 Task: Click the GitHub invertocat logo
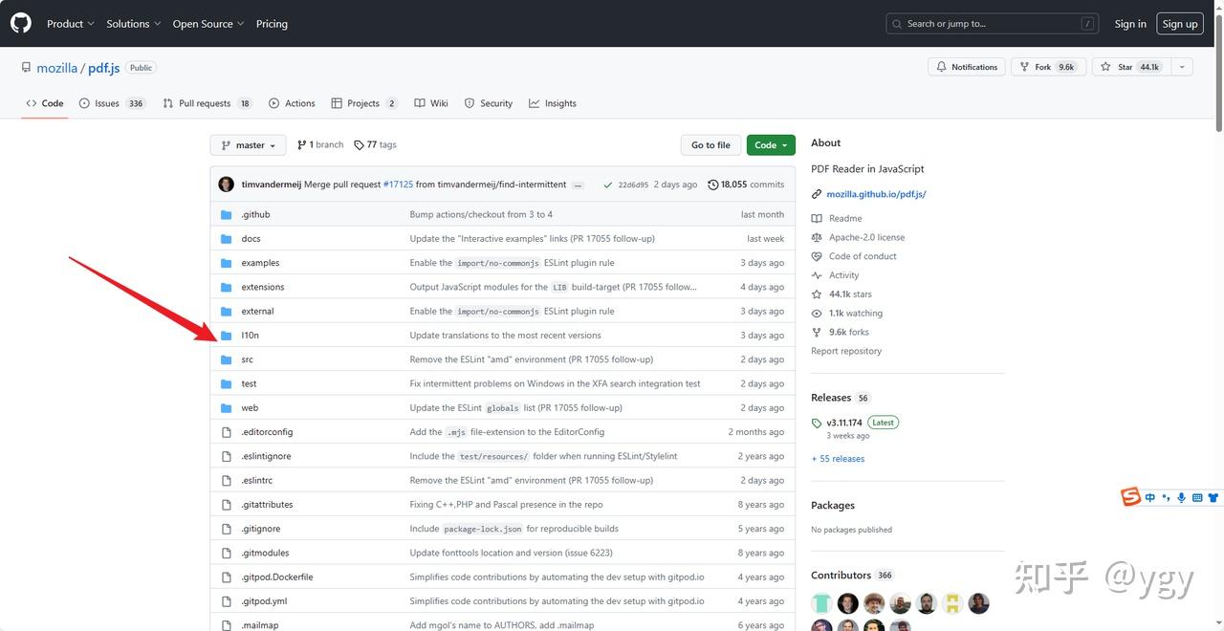click(20, 22)
